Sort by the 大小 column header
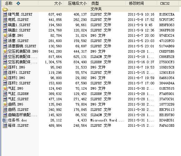Image resolution: width=181 pixels, height=156 pixels. pos(51,3)
